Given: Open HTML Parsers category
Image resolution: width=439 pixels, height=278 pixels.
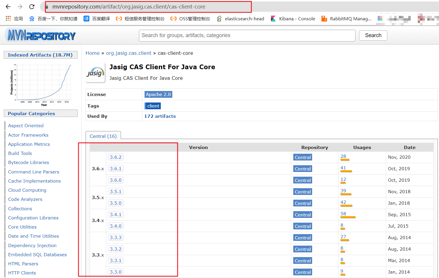Looking at the screenshot, I should pos(23,264).
